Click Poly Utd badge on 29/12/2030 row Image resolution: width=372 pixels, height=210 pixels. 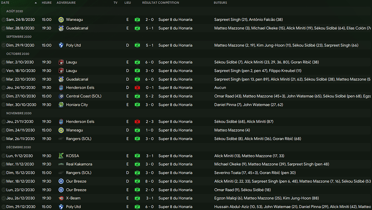(61, 207)
